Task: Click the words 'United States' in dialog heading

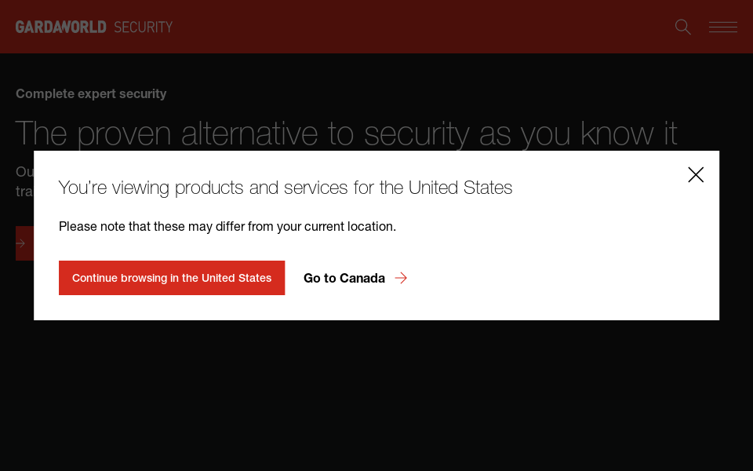Action: [x=460, y=188]
